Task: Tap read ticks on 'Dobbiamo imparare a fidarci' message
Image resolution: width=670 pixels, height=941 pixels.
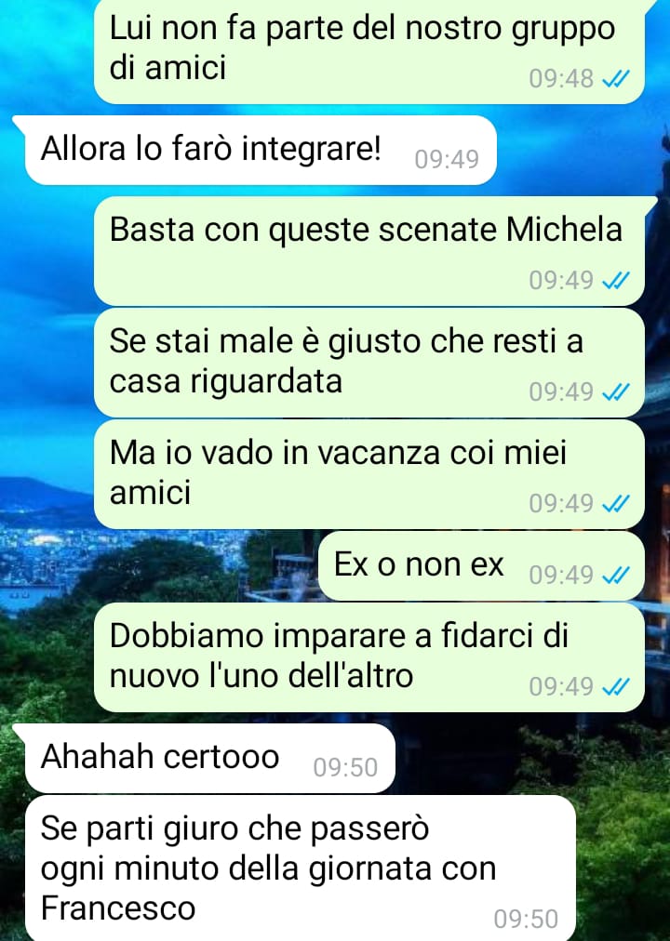Action: tap(615, 686)
